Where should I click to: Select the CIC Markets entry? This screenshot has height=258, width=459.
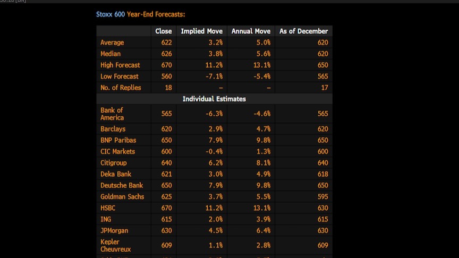(117, 151)
